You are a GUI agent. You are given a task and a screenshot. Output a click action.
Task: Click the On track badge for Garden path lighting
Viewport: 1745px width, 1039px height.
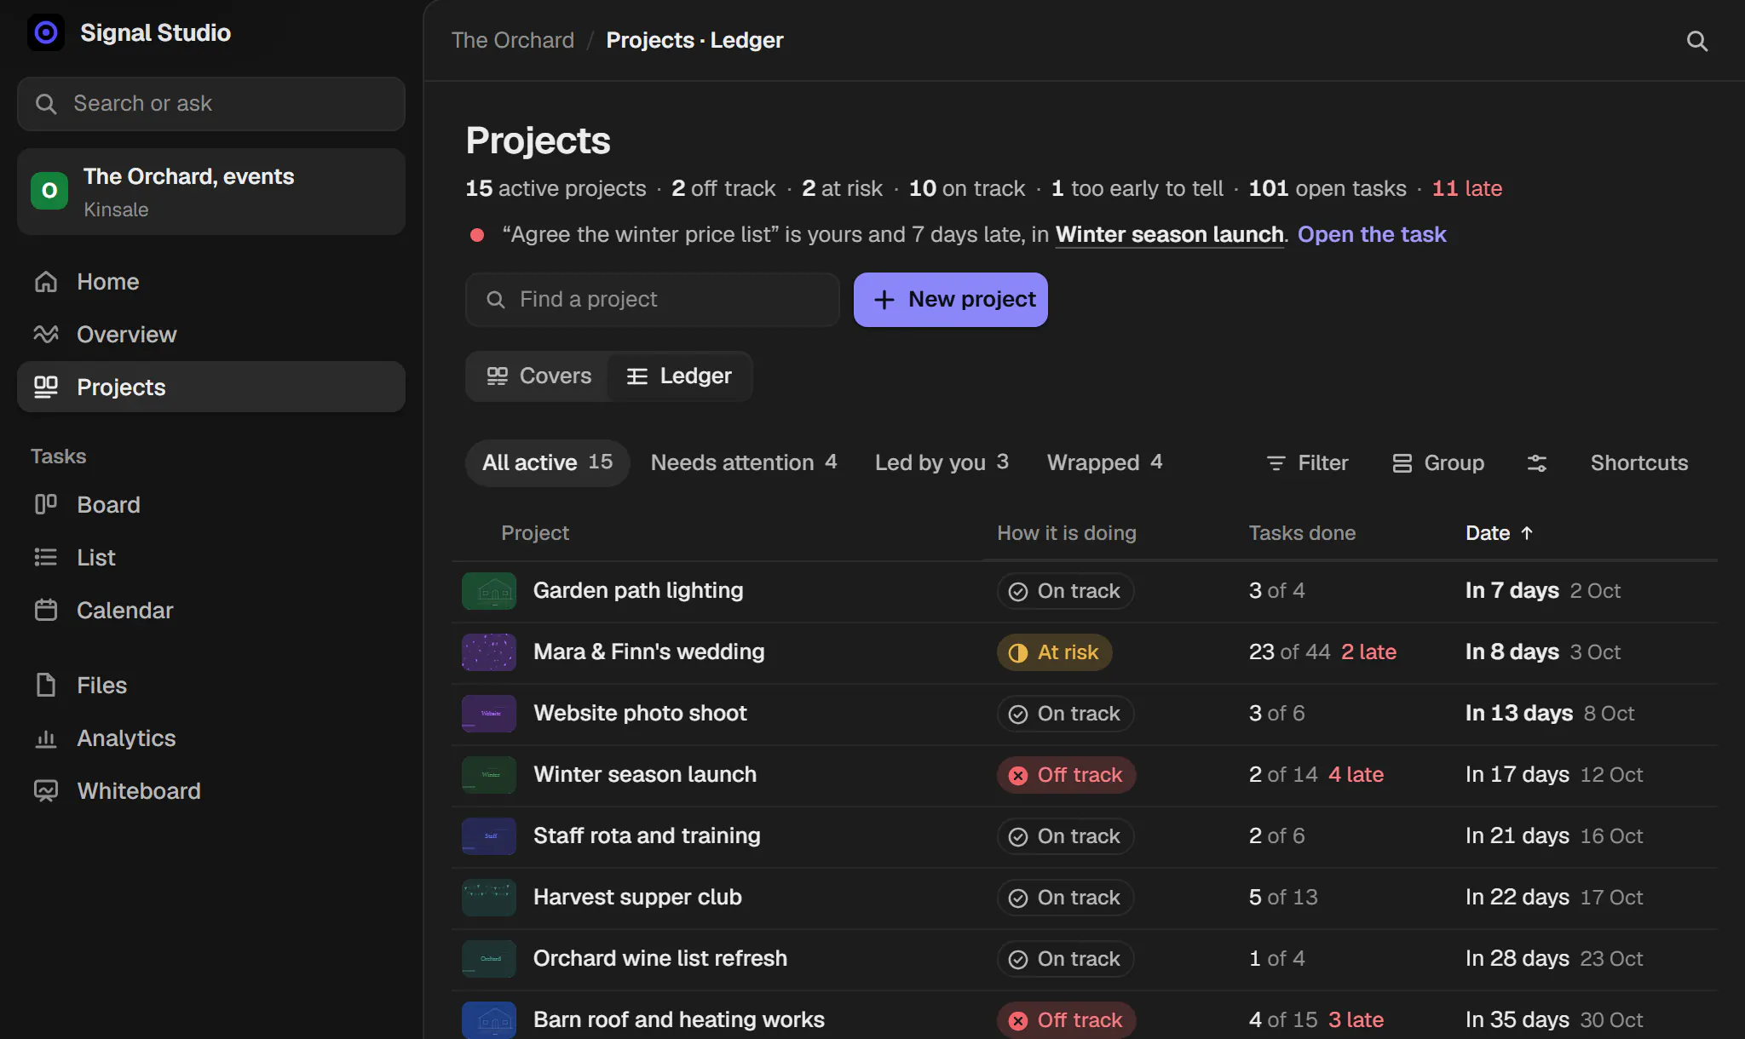tap(1065, 591)
